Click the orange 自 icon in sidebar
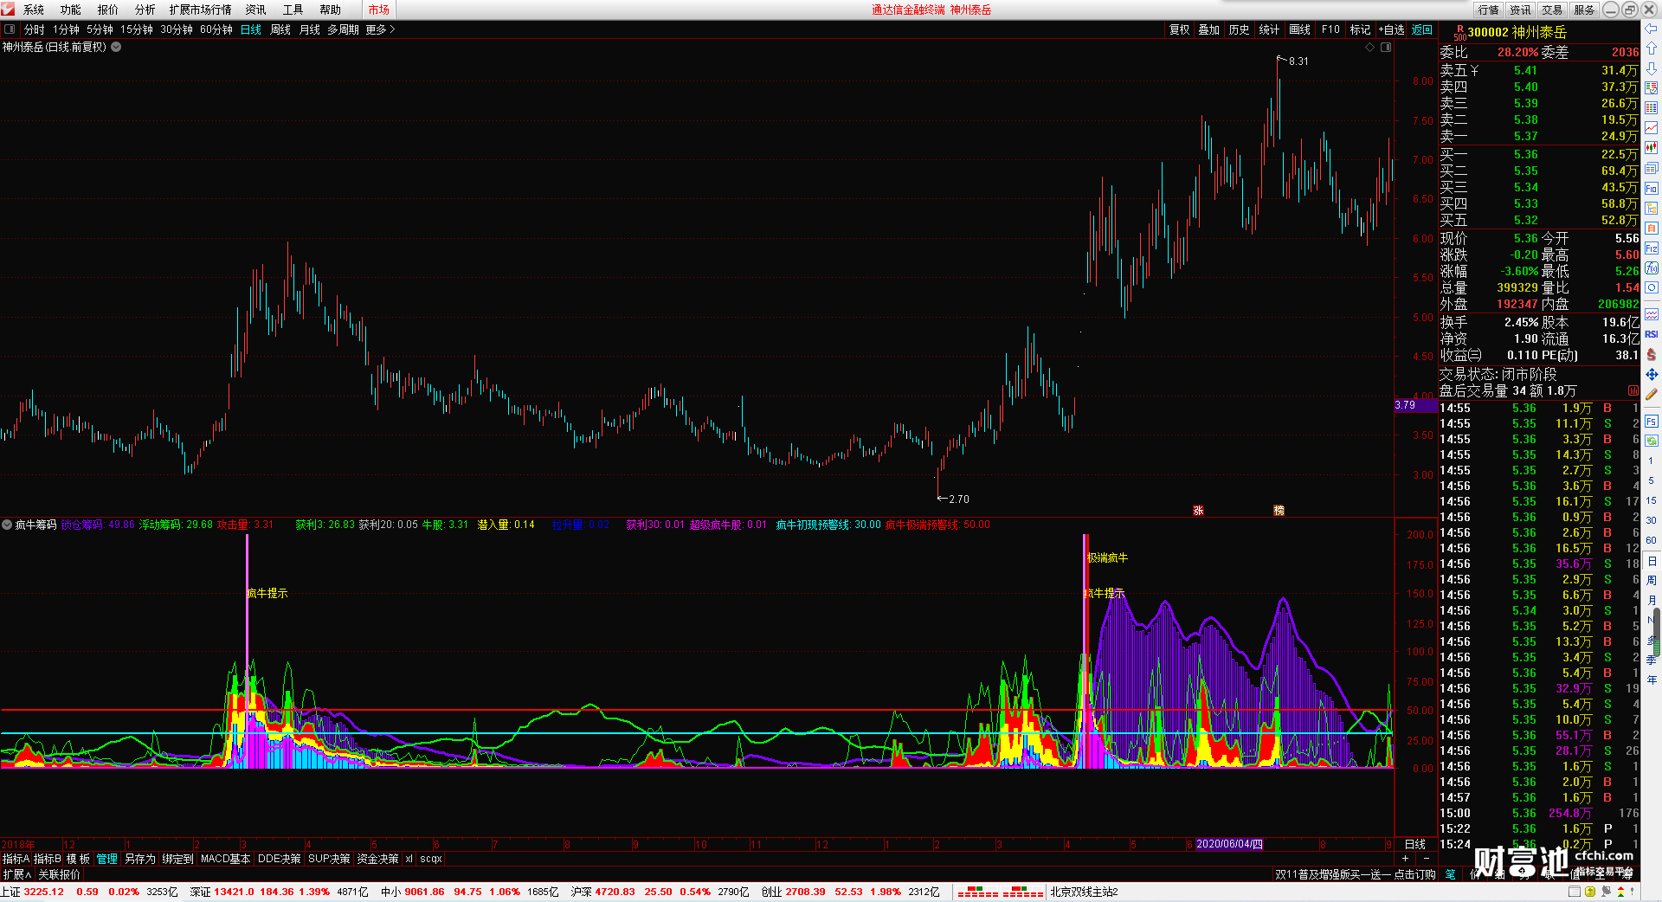Image resolution: width=1662 pixels, height=902 pixels. point(1652,228)
